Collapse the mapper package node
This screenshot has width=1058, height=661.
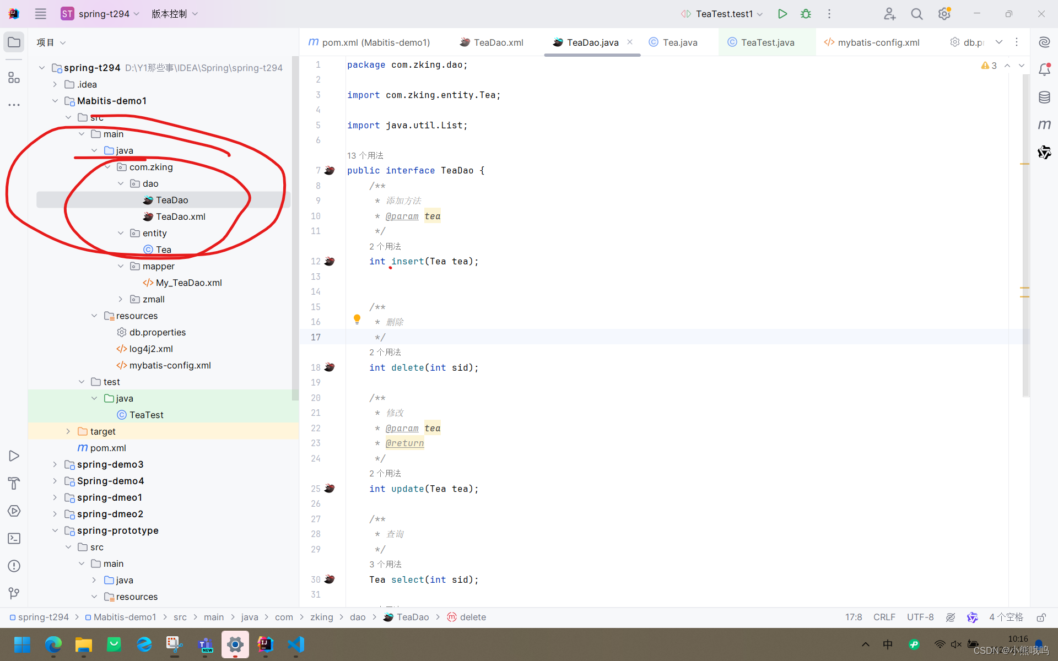(x=121, y=266)
